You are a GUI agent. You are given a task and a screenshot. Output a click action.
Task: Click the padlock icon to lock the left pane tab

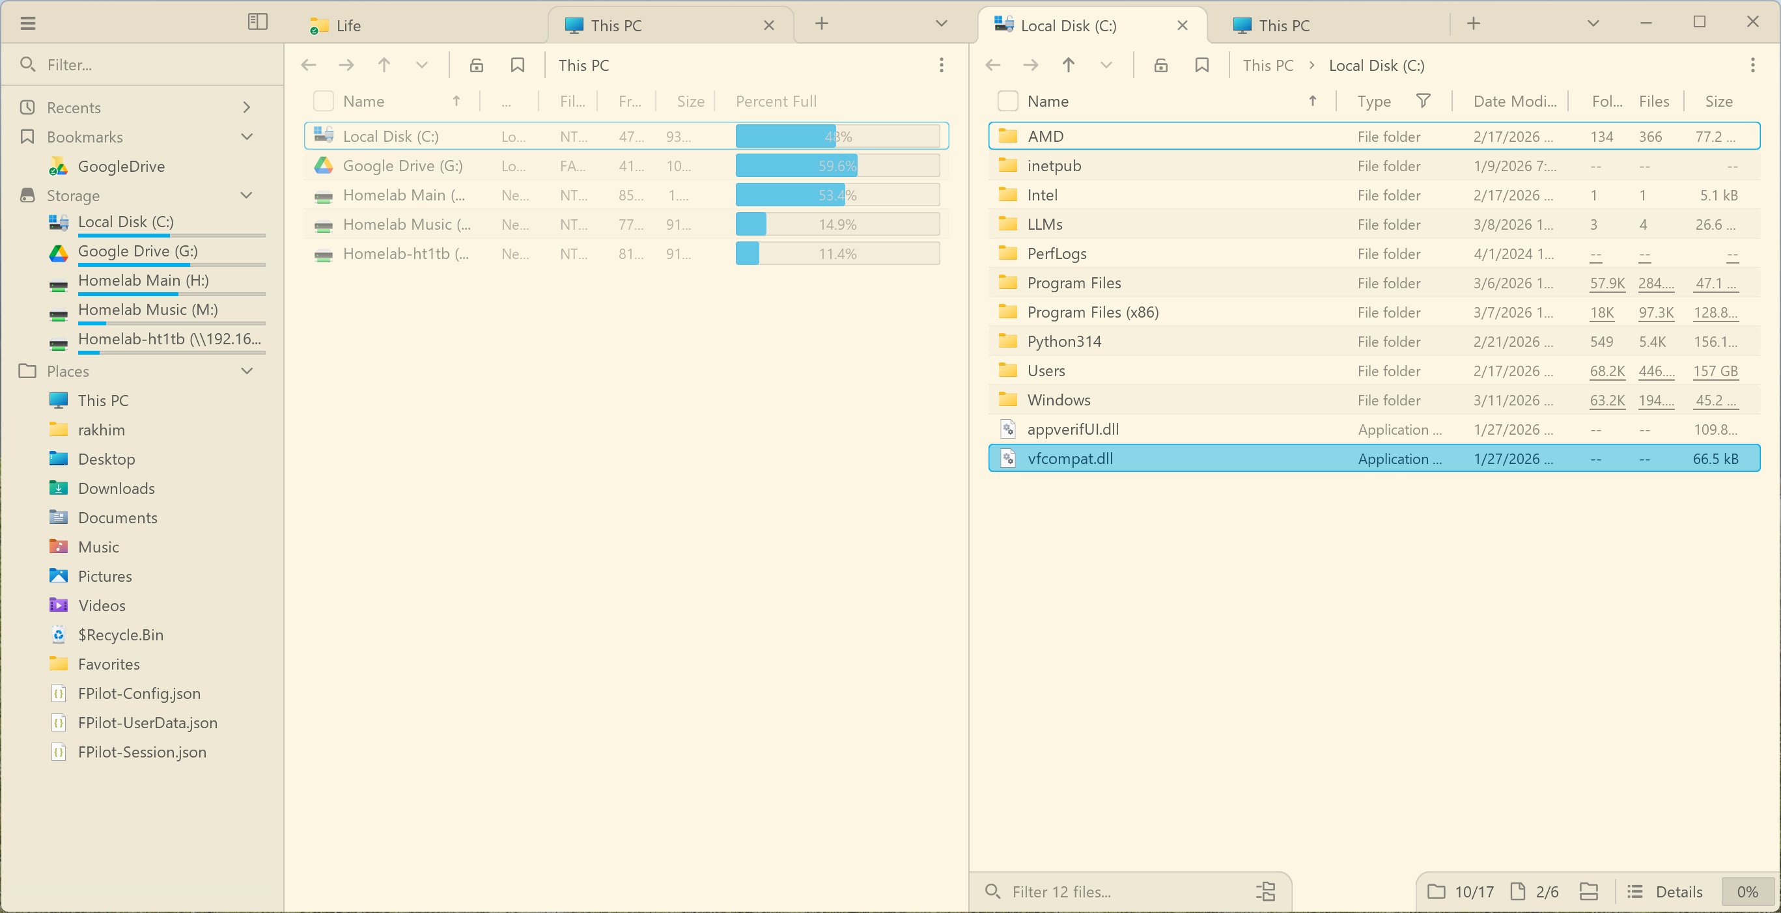pyautogui.click(x=477, y=65)
